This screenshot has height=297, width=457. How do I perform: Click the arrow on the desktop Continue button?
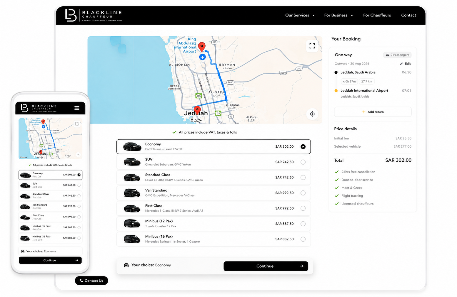tap(301, 266)
